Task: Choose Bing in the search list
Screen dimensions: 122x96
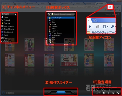Action: pos(61,20)
